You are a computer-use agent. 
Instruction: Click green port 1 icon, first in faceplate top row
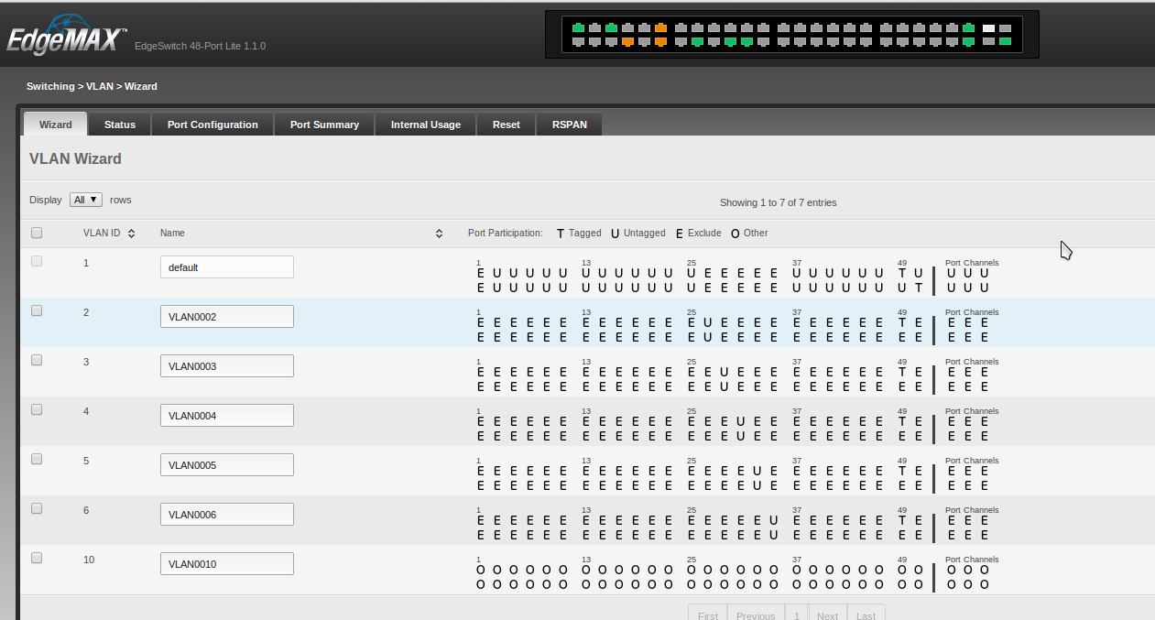click(x=578, y=27)
